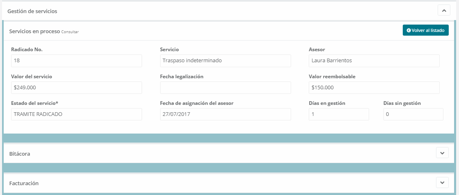Focus the Días en gestión field
Image resolution: width=459 pixels, height=195 pixels.
tap(338, 114)
